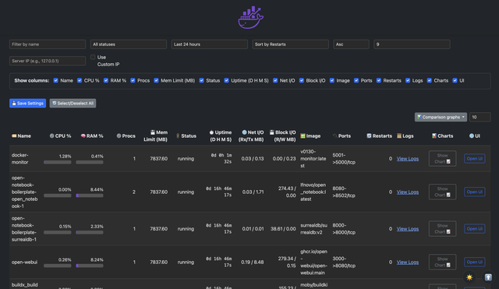The image size is (499, 289).
Task: Sort table by the Name column header
Action: [x=21, y=136]
